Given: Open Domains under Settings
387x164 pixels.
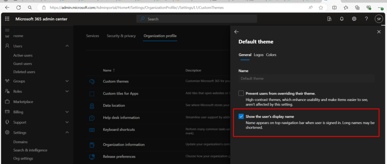Looking at the screenshot, I should coord(20,142).
